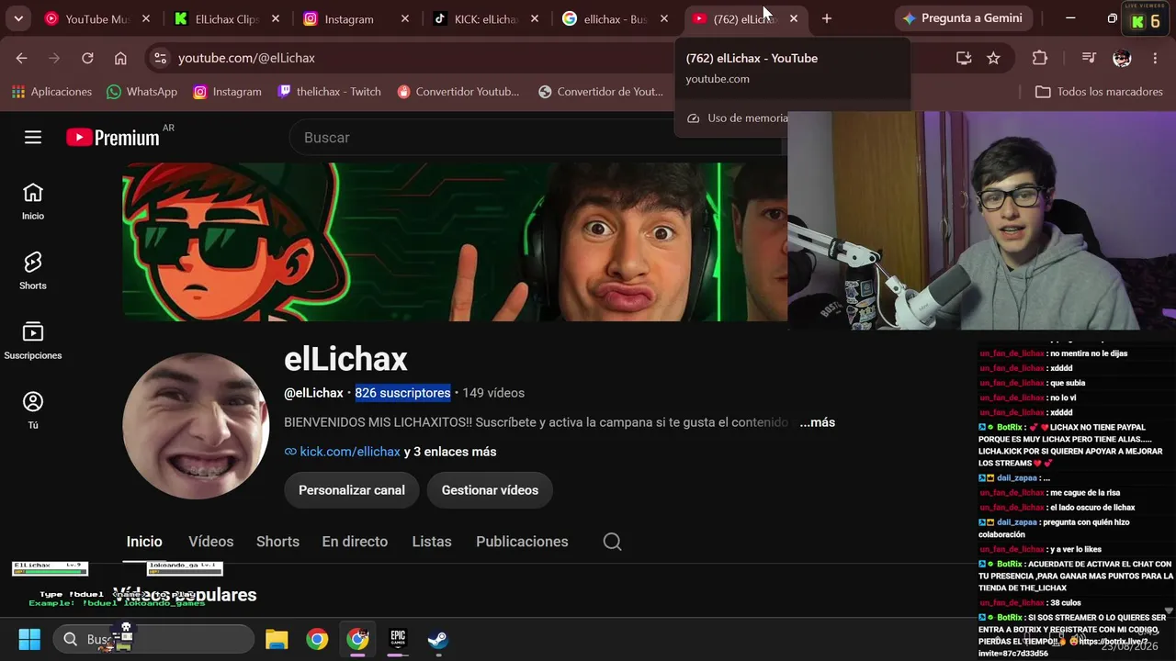Click Pregunta a Gemini button
Viewport: 1176px width, 661px height.
964,18
